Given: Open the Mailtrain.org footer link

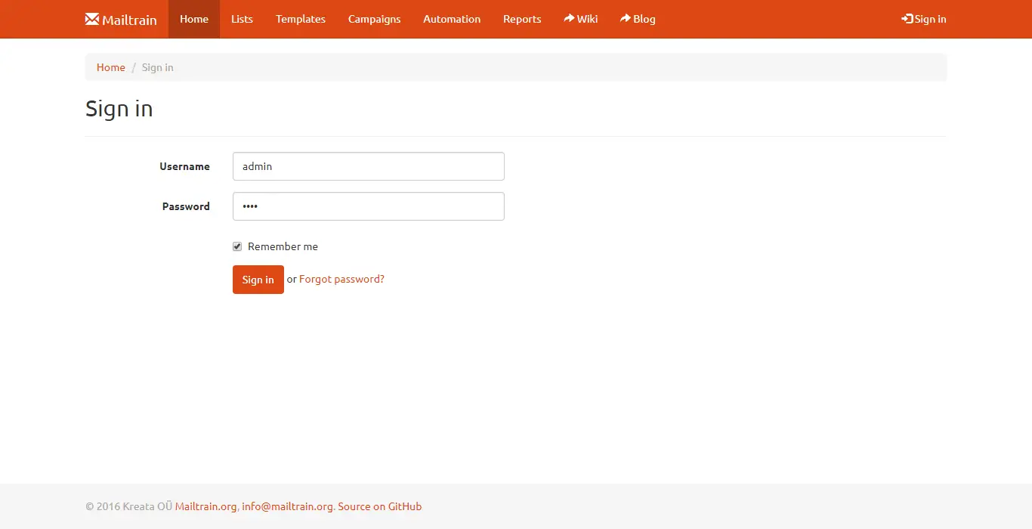Looking at the screenshot, I should coord(206,506).
